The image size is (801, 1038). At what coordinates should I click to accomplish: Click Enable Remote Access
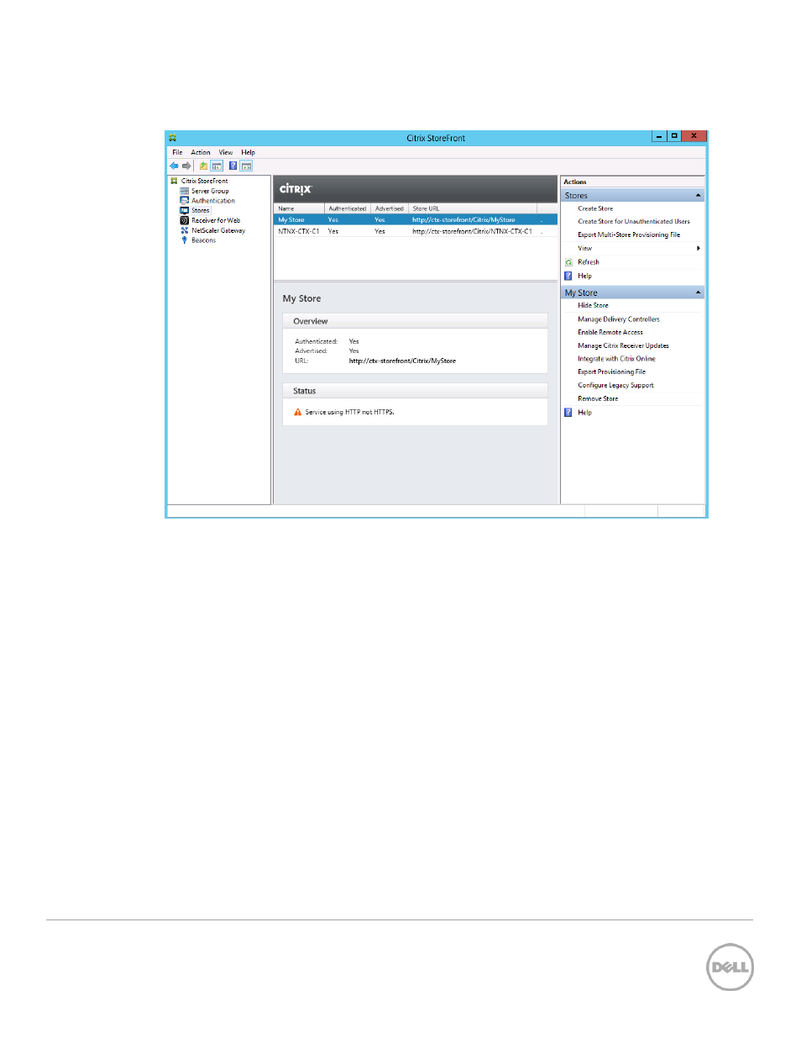point(610,332)
